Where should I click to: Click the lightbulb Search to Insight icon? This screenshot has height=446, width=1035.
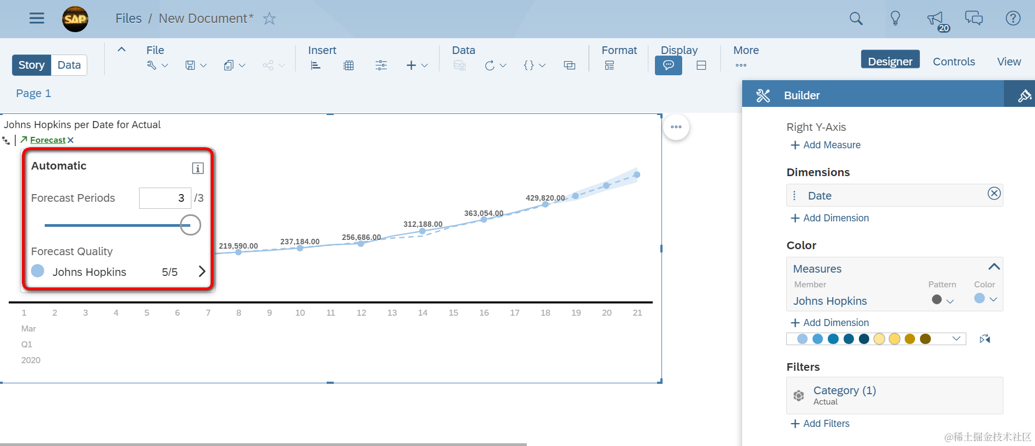point(895,19)
